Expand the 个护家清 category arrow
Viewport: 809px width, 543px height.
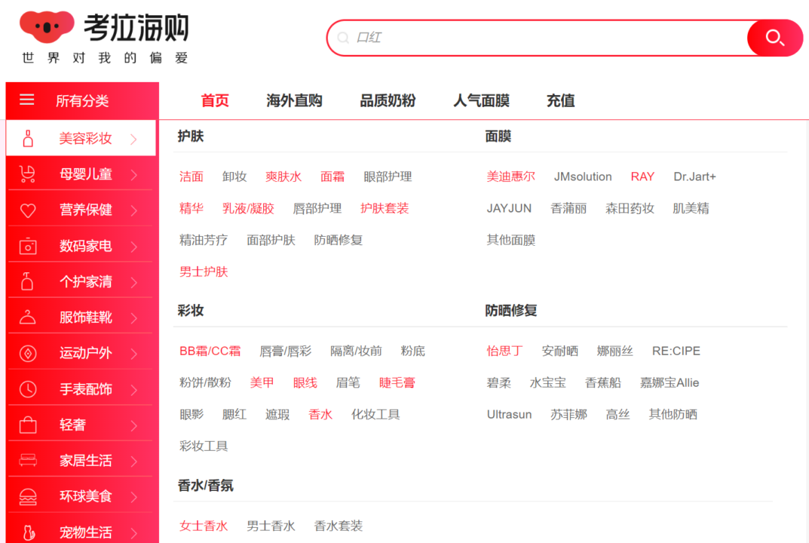(134, 282)
